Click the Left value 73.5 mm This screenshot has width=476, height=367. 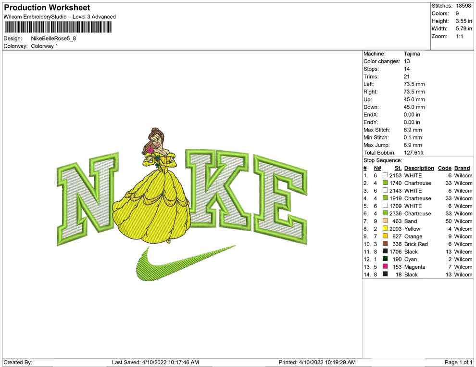tap(414, 84)
